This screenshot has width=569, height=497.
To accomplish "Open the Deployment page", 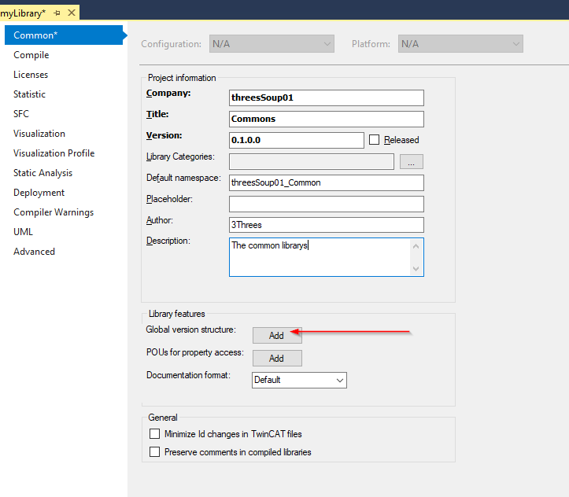I will point(39,193).
